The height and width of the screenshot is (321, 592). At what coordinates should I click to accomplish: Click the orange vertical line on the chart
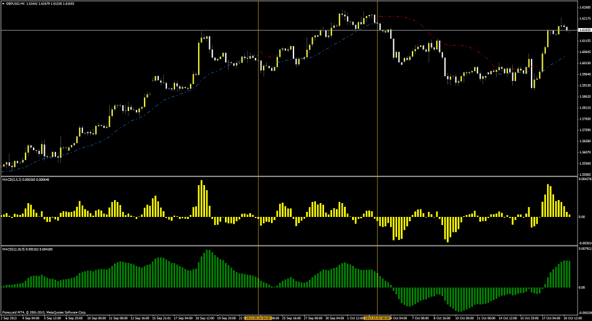coord(259,125)
